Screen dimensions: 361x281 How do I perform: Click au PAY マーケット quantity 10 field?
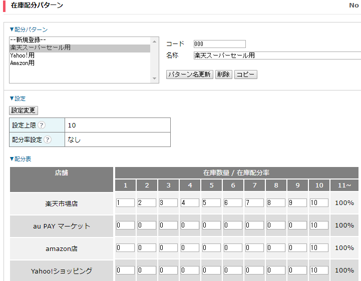[x=319, y=225]
